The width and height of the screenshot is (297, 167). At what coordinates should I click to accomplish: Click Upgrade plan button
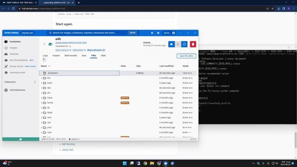click(x=27, y=33)
